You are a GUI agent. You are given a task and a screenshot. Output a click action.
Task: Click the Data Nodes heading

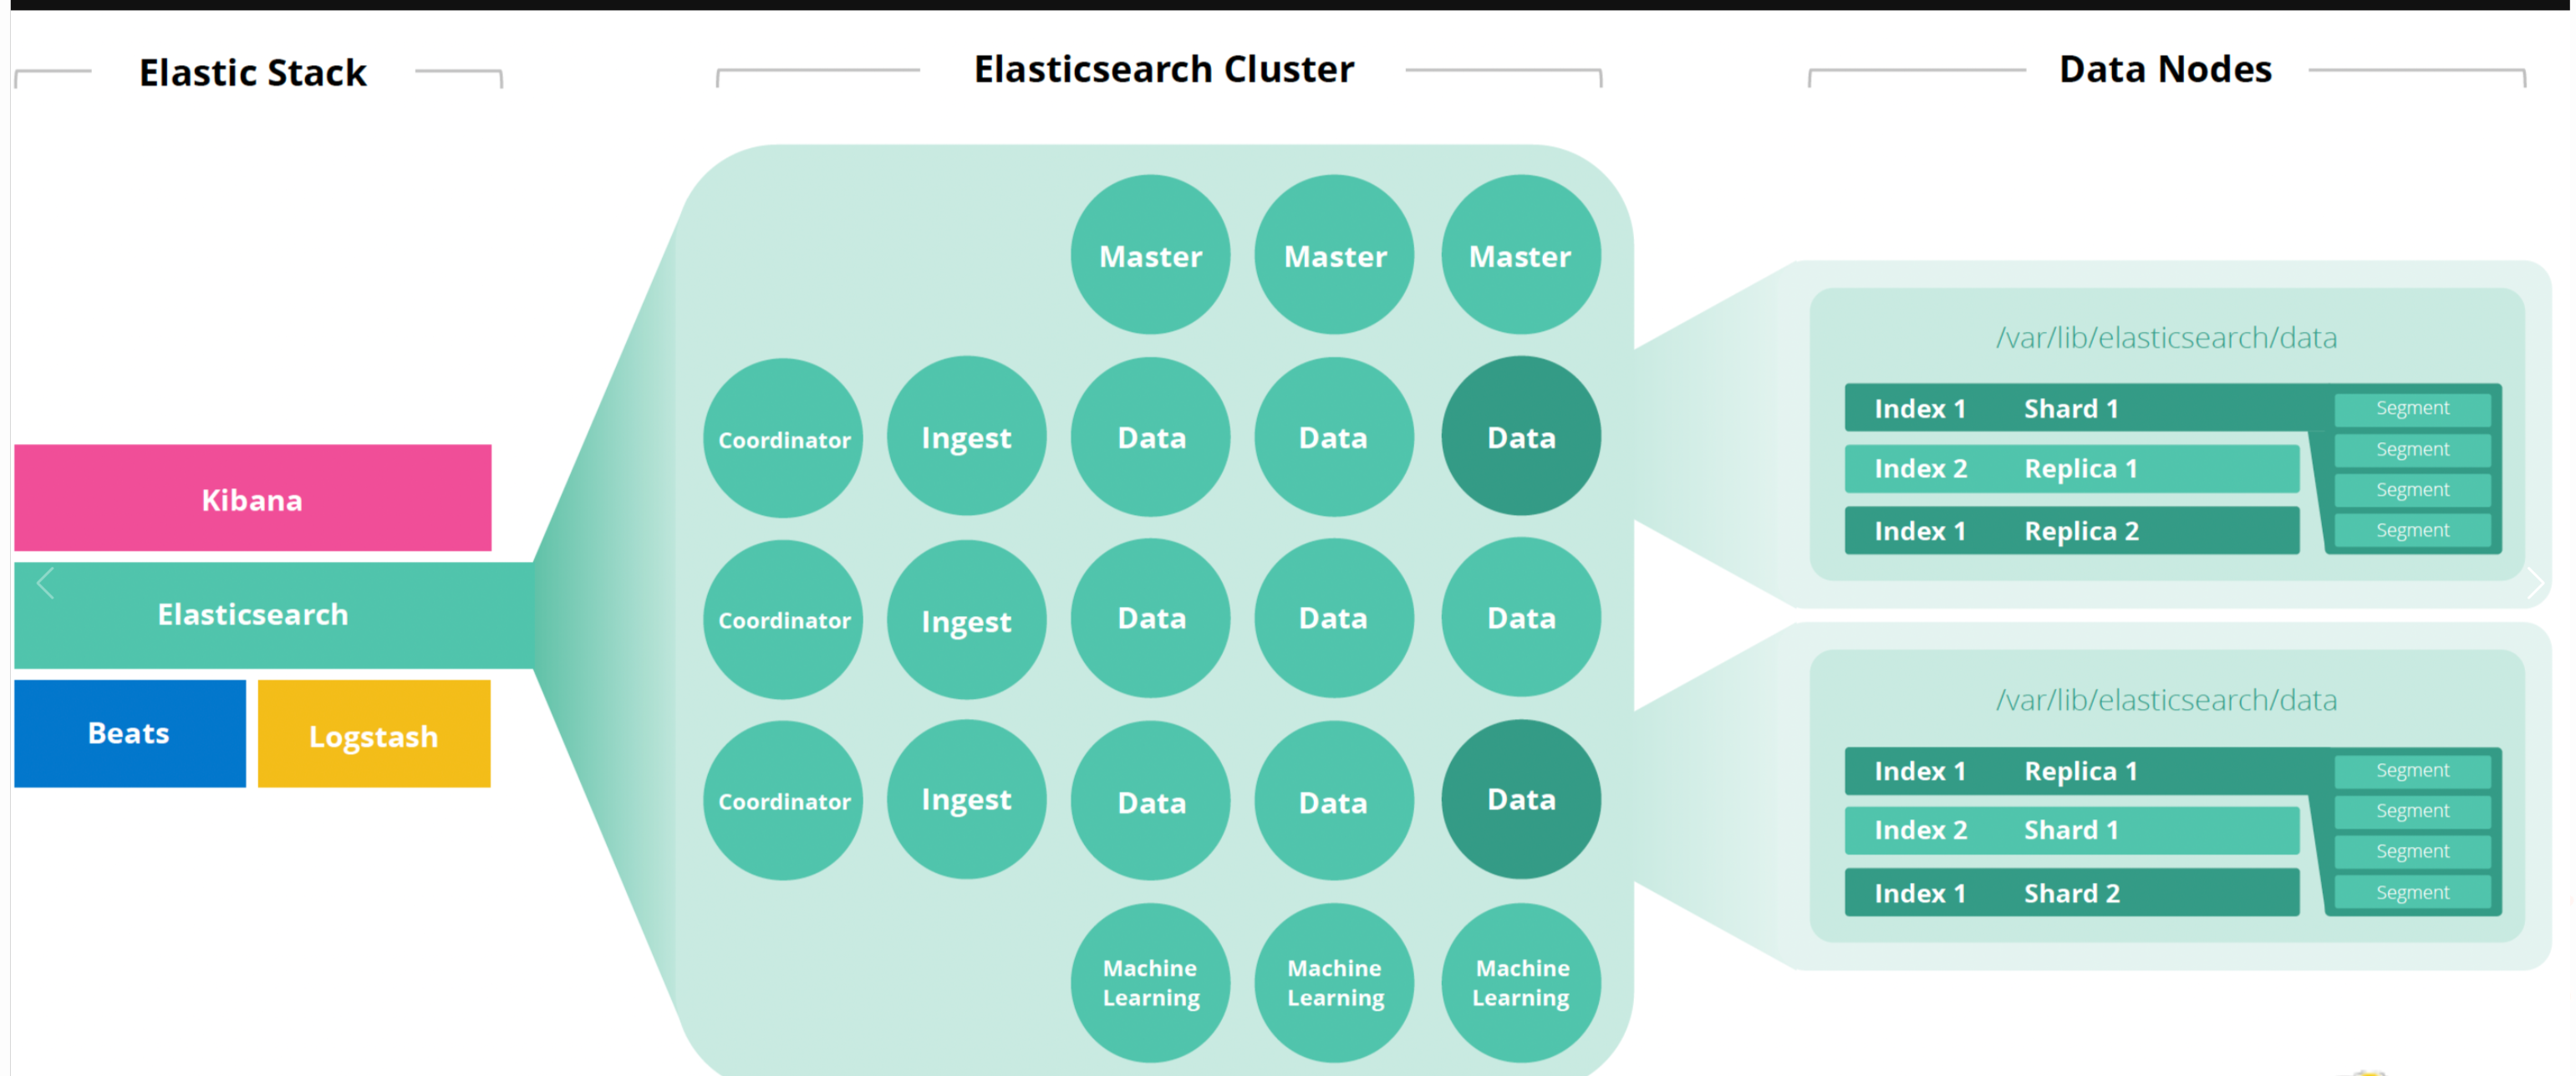coord(2165,69)
